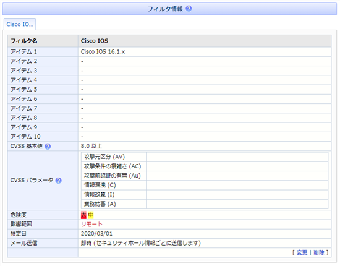
Task: Click the 2020/03/01 date value
Action: (96, 234)
